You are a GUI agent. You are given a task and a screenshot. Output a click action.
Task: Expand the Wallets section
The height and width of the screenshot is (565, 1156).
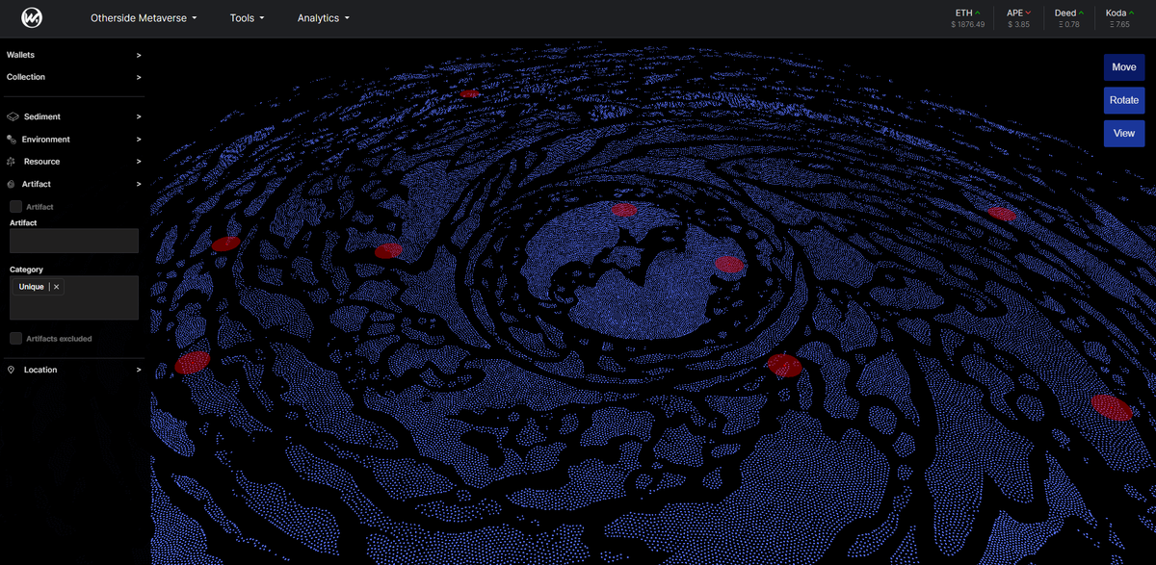click(x=139, y=55)
